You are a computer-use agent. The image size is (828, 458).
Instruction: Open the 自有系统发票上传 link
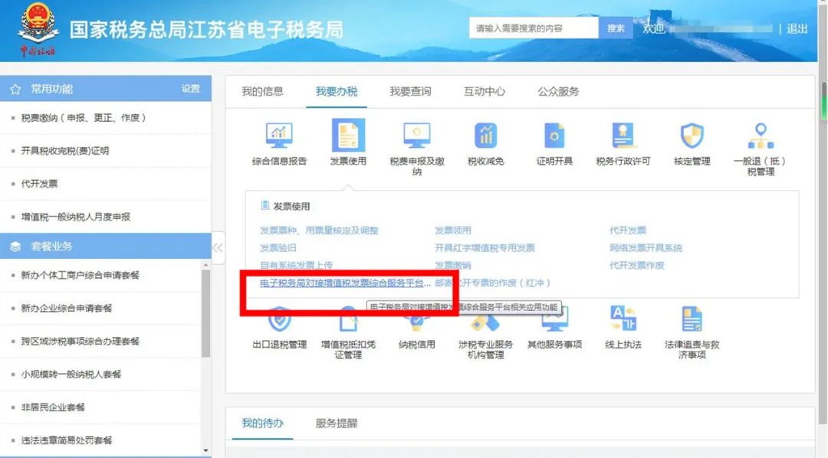point(296,266)
